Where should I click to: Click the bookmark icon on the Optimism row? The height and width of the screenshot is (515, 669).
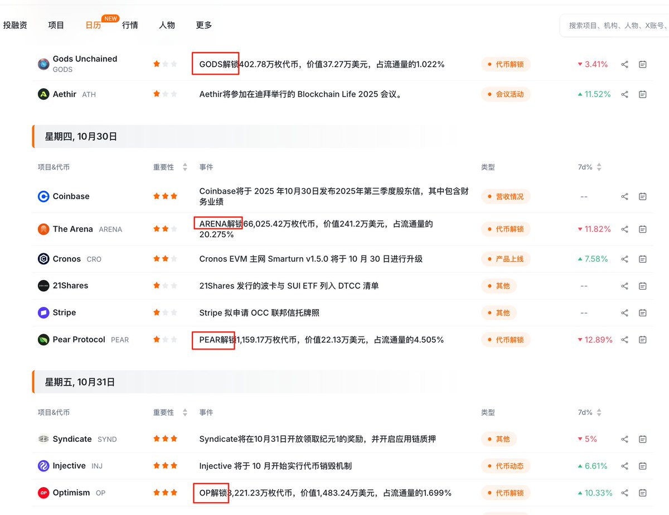642,493
